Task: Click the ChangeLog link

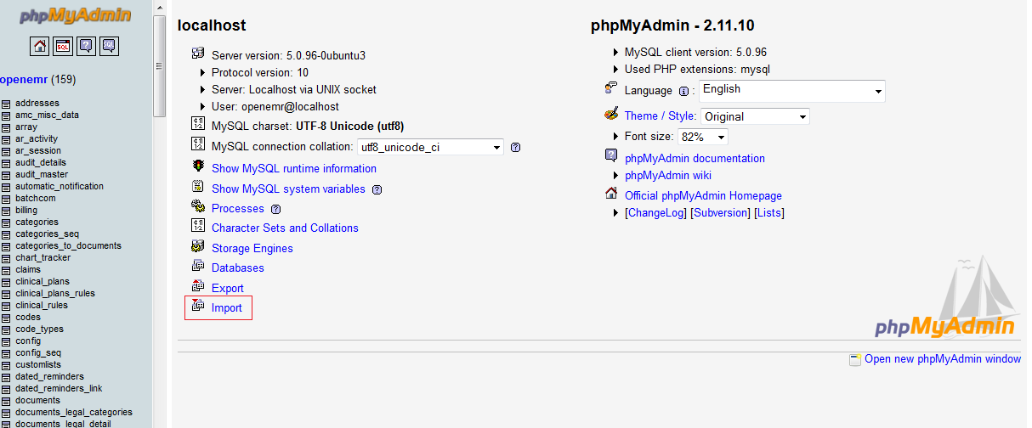Action: (x=655, y=212)
